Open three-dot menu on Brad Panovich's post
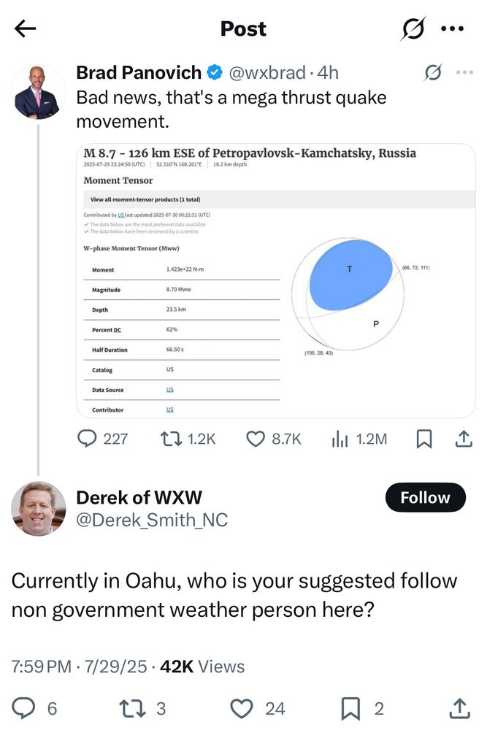The image size is (487, 730). point(464,72)
